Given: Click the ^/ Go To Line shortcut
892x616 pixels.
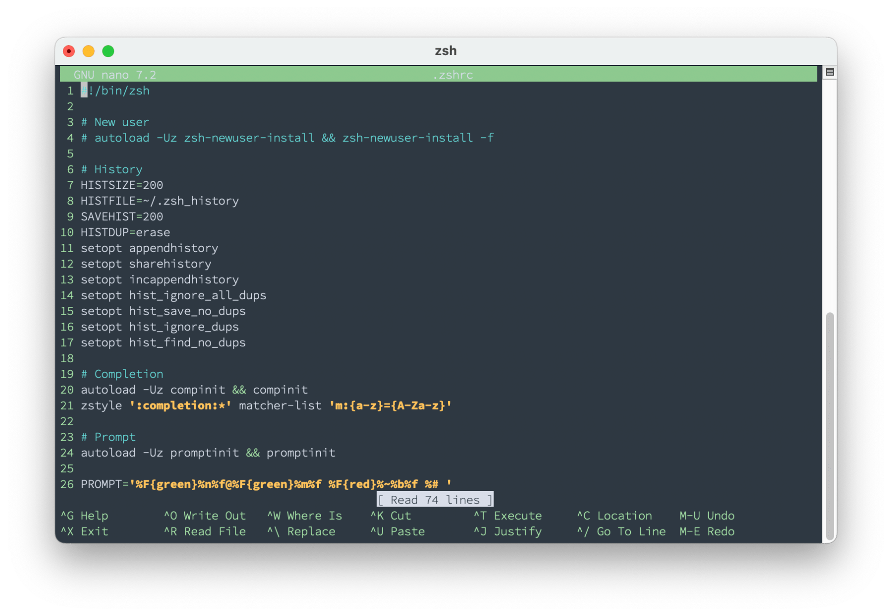Looking at the screenshot, I should [621, 532].
